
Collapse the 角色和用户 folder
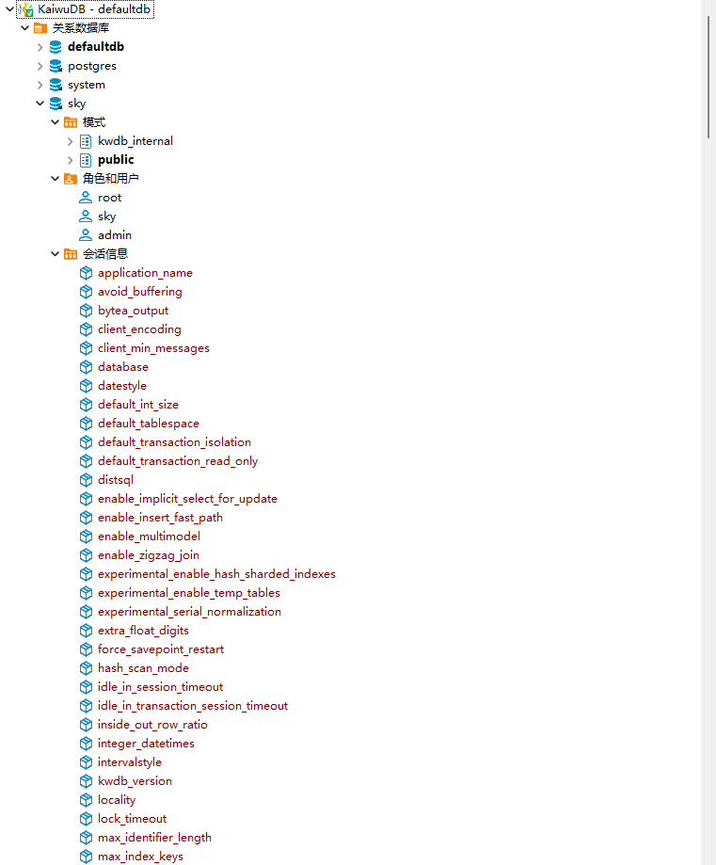(x=56, y=179)
